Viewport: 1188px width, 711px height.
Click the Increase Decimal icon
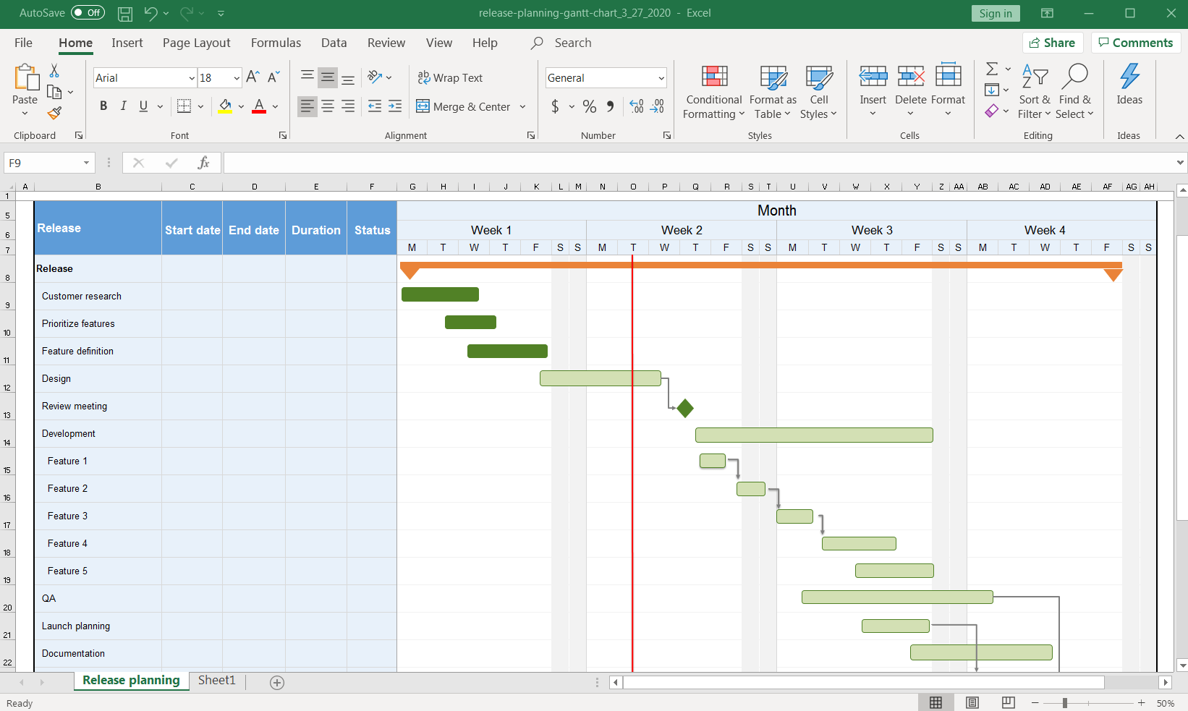pyautogui.click(x=637, y=106)
